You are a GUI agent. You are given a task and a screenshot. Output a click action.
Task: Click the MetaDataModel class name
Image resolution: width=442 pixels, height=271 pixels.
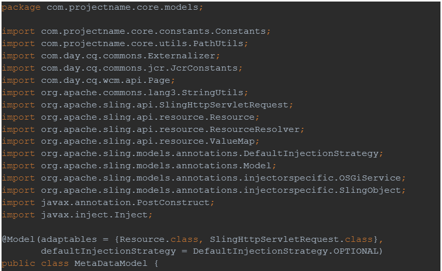pyautogui.click(x=111, y=264)
